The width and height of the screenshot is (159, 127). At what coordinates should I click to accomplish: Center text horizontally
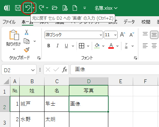[154, 46]
